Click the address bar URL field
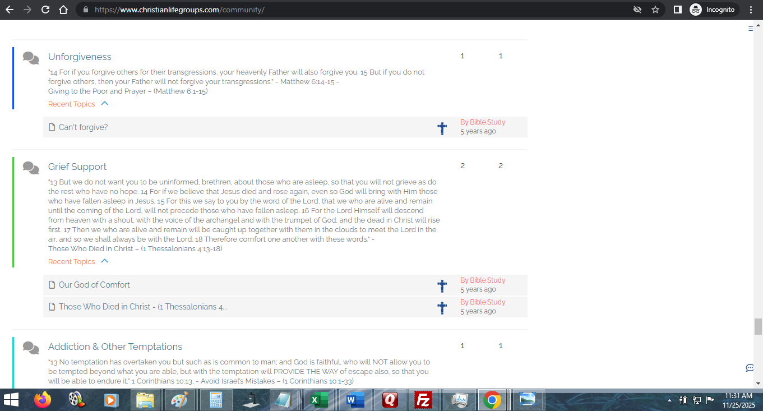 click(336, 10)
